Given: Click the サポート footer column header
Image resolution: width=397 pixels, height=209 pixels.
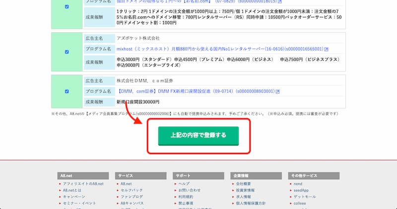Looking at the screenshot, I should click(198, 176).
